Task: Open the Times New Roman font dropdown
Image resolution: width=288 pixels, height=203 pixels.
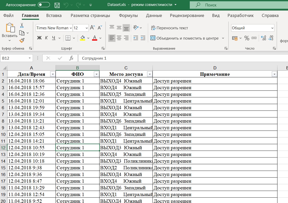Action: coord(71,28)
